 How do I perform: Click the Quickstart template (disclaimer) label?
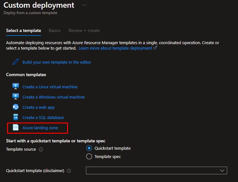click(35, 171)
